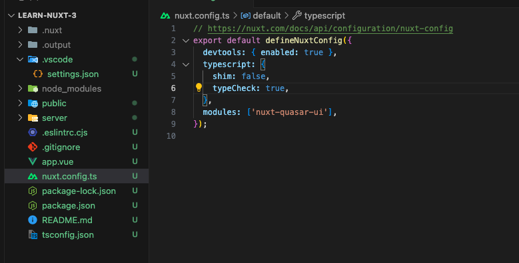Click the wrench icon in the breadcrumb

click(x=297, y=15)
